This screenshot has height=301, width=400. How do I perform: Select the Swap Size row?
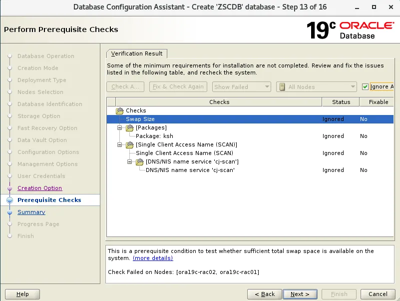click(250, 119)
